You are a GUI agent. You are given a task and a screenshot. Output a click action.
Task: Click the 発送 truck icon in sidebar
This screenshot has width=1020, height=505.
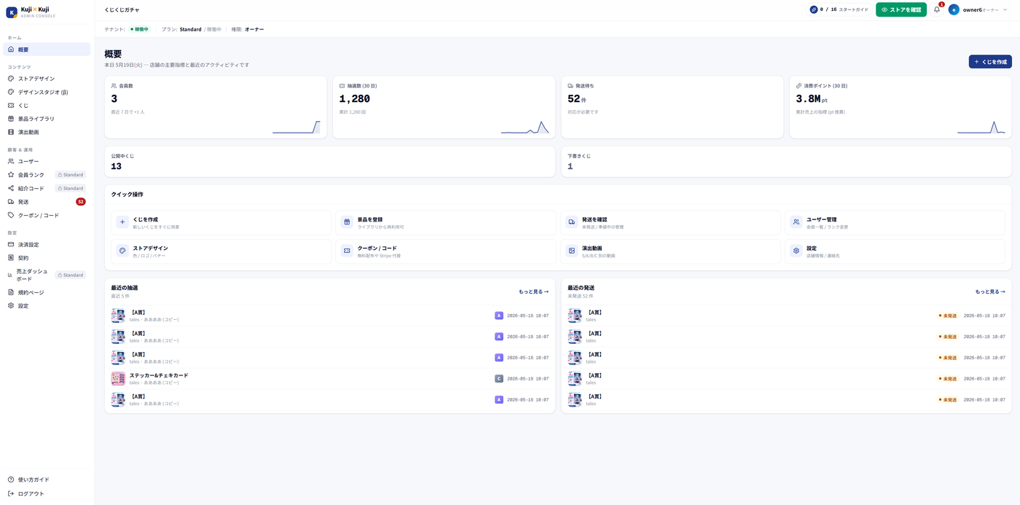coord(11,202)
